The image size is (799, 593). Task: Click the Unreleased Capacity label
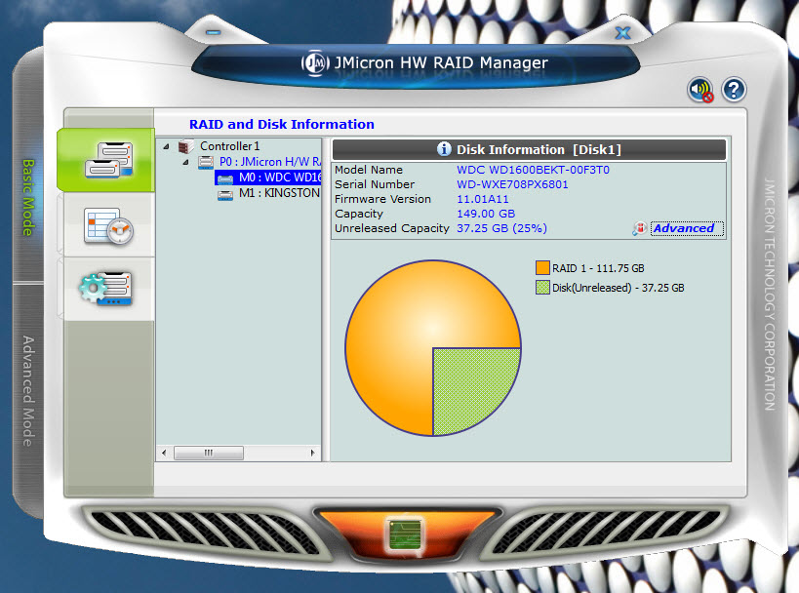[x=392, y=228]
